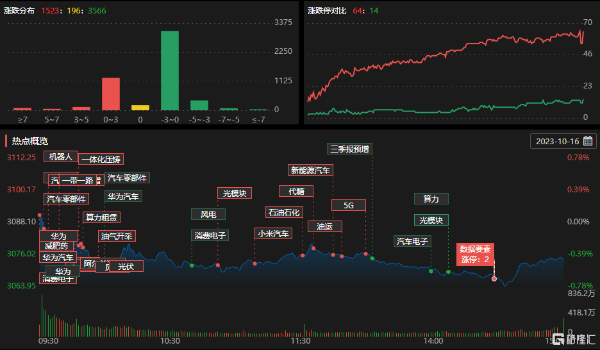Click the 数据要素 涨停 tooltip box
Image resolution: width=600 pixels, height=350 pixels.
(x=476, y=254)
